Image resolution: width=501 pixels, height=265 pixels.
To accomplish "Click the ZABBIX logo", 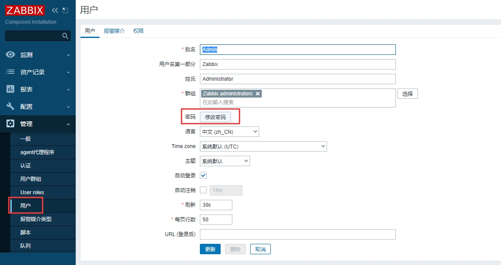I will point(25,10).
